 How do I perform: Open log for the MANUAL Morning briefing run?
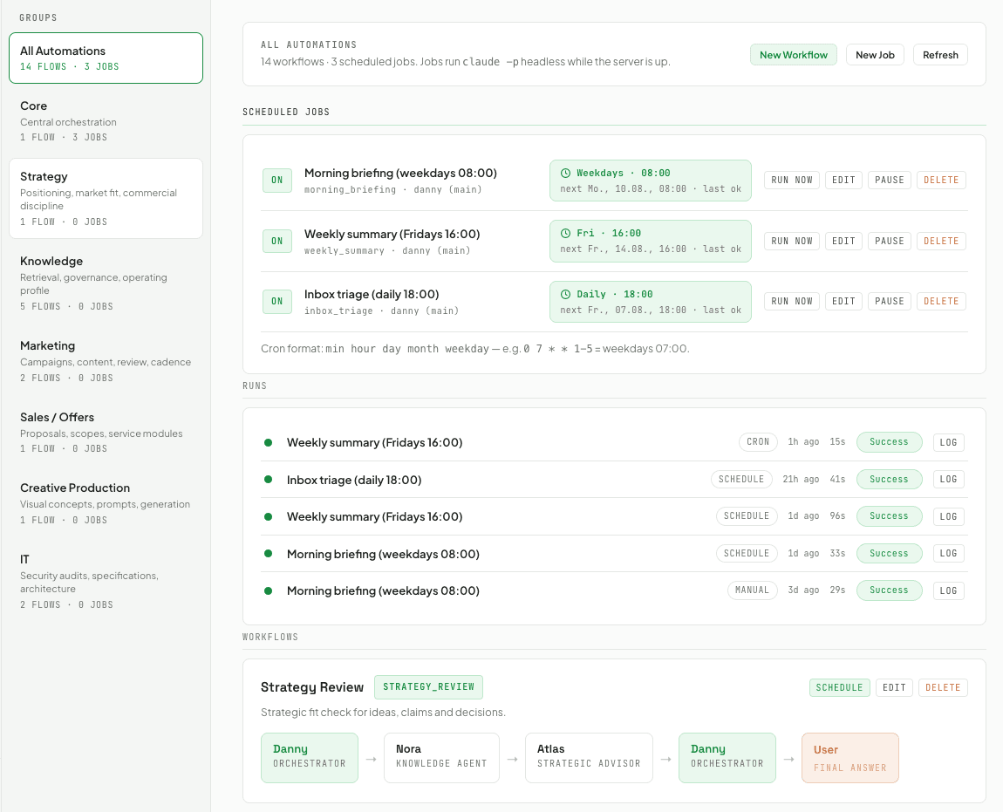[948, 590]
